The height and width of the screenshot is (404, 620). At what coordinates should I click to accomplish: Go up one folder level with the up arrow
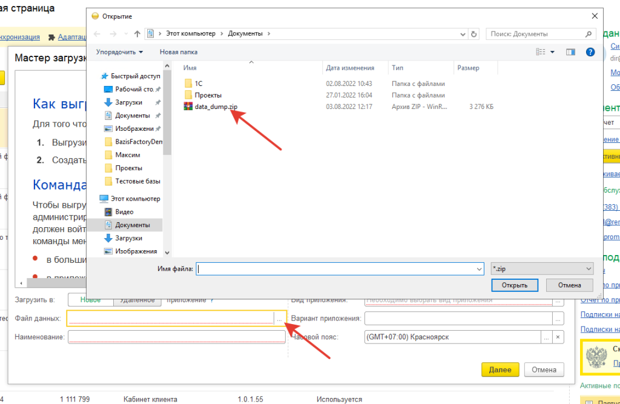pyautogui.click(x=137, y=34)
